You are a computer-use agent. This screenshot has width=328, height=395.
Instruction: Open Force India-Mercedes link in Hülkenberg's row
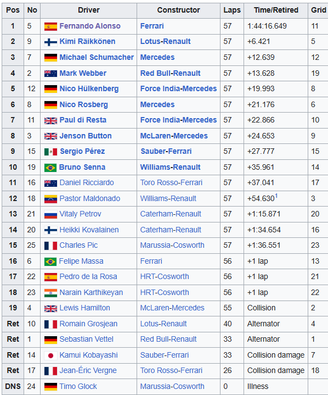pos(178,88)
